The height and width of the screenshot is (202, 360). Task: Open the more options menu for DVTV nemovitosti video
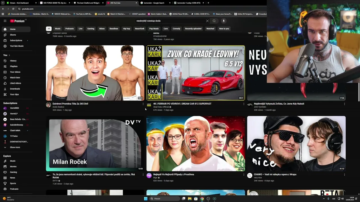coord(143,175)
